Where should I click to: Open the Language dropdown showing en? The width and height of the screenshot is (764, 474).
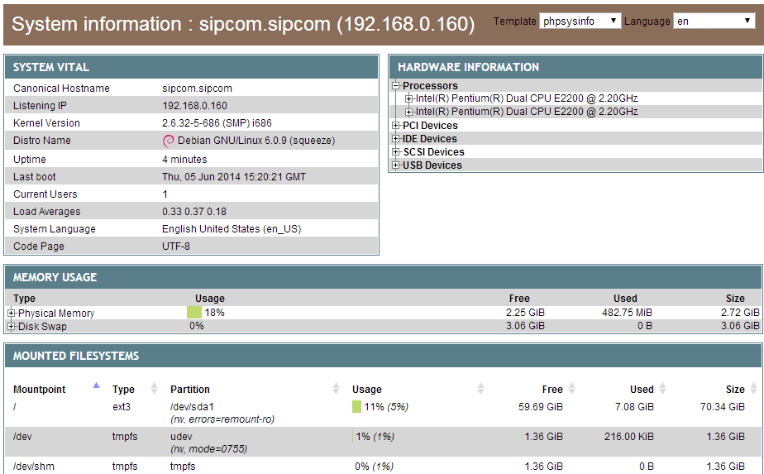[714, 21]
